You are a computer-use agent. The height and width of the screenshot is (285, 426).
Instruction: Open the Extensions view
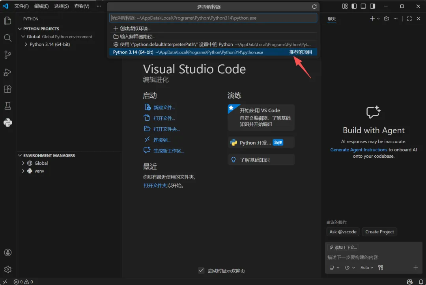[x=7, y=89]
